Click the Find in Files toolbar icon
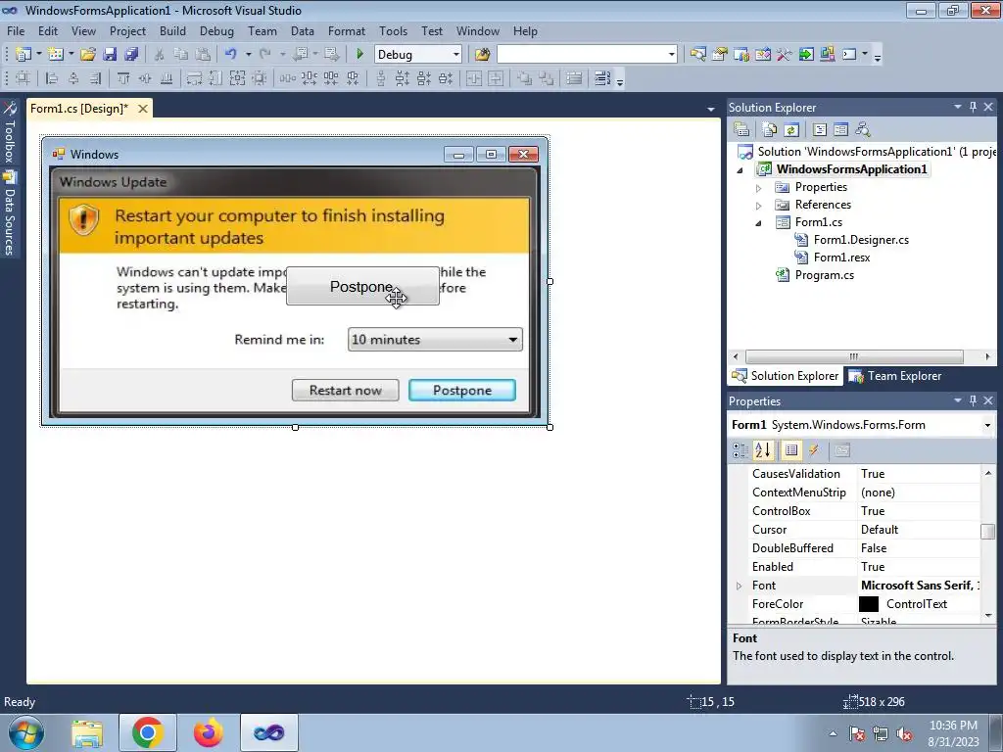The width and height of the screenshot is (1003, 752). click(x=482, y=55)
